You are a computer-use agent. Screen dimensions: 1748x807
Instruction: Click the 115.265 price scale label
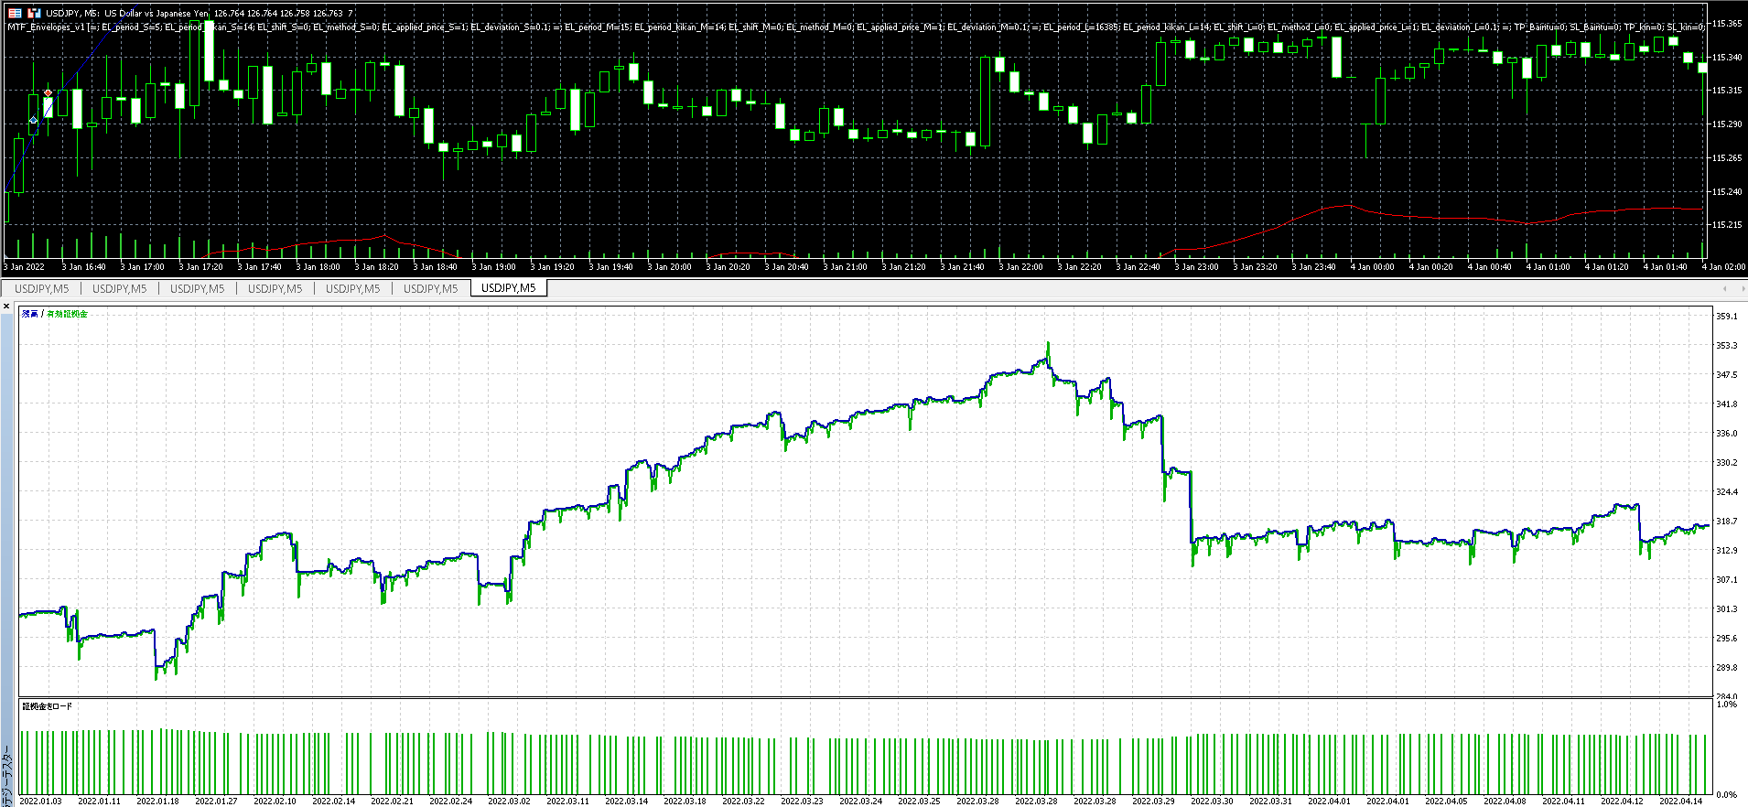[x=1726, y=158]
